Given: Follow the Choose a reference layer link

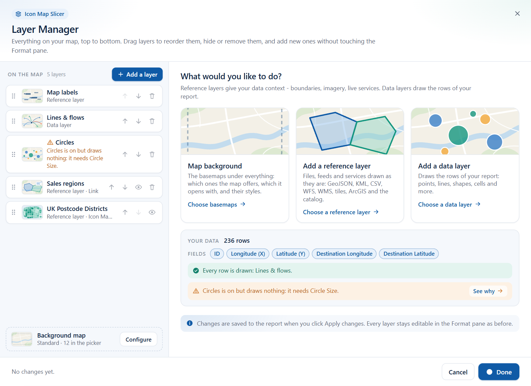Looking at the screenshot, I should (x=341, y=212).
